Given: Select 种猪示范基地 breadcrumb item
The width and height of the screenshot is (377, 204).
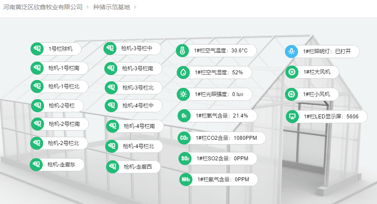Looking at the screenshot, I should 111,7.
